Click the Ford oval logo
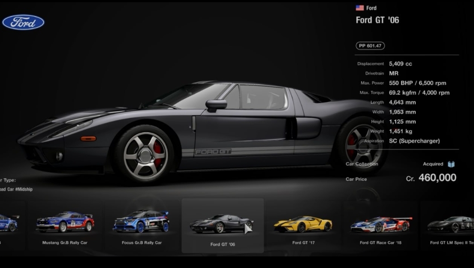The width and height of the screenshot is (474, 268). (23, 22)
